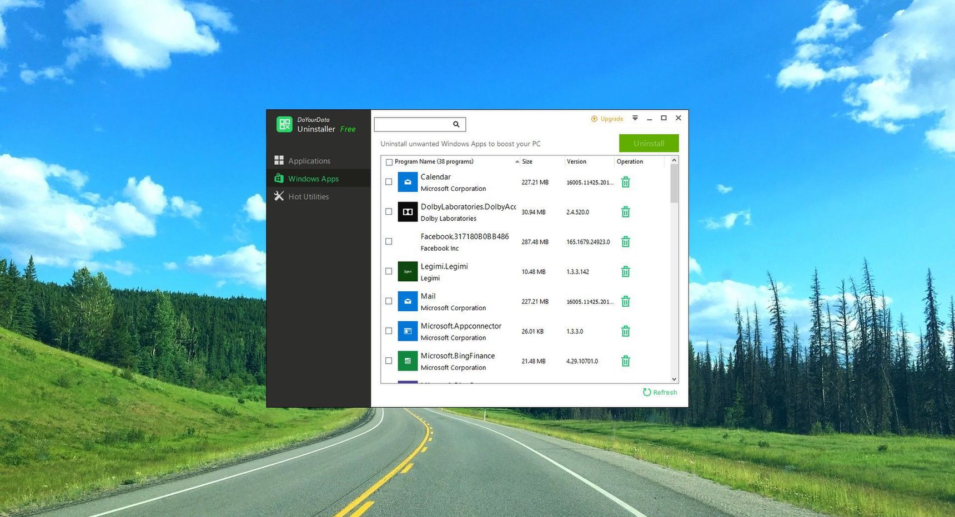The width and height of the screenshot is (955, 517).
Task: Click the Calendar app icon
Action: coord(408,182)
